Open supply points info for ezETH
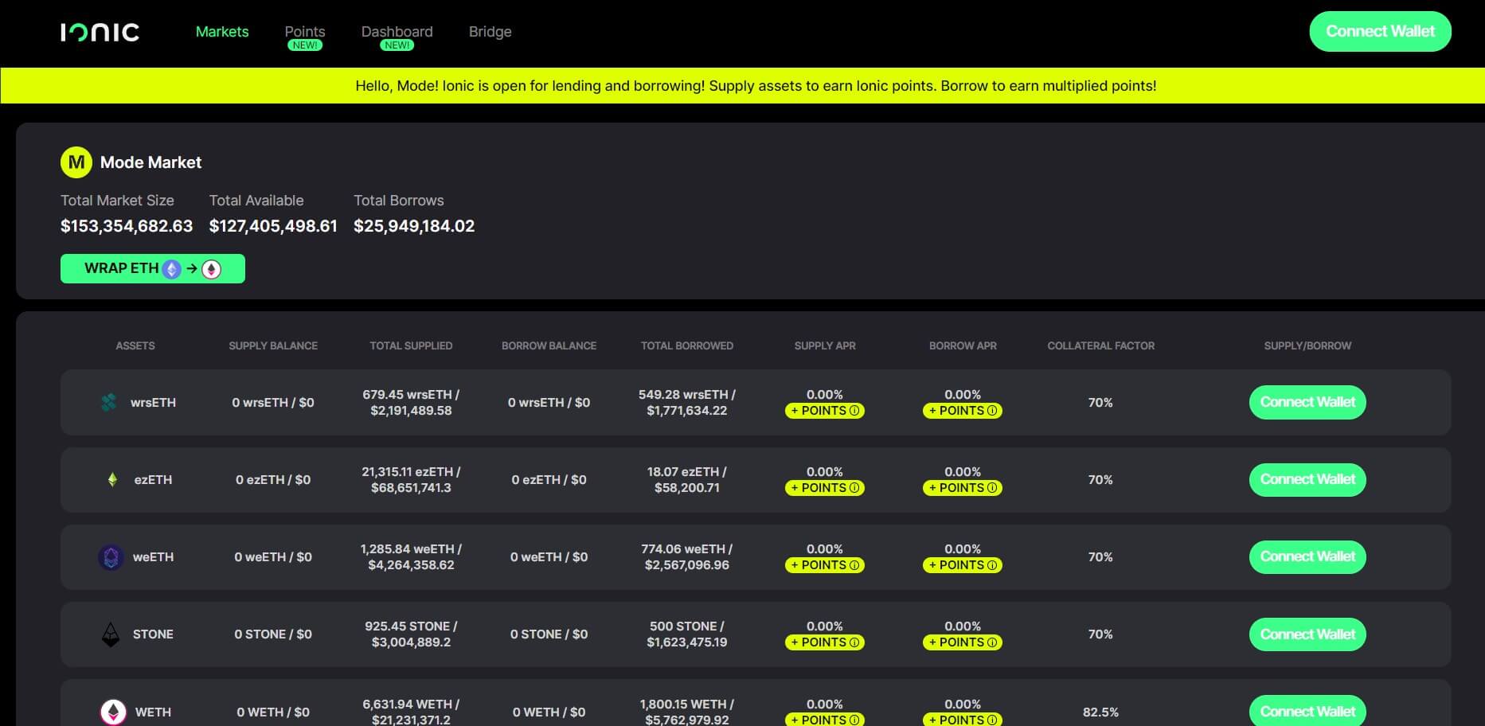Image resolution: width=1485 pixels, height=726 pixels. [x=854, y=488]
